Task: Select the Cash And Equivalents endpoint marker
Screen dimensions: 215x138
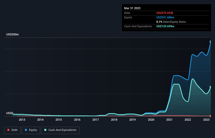Action: pos(211,87)
